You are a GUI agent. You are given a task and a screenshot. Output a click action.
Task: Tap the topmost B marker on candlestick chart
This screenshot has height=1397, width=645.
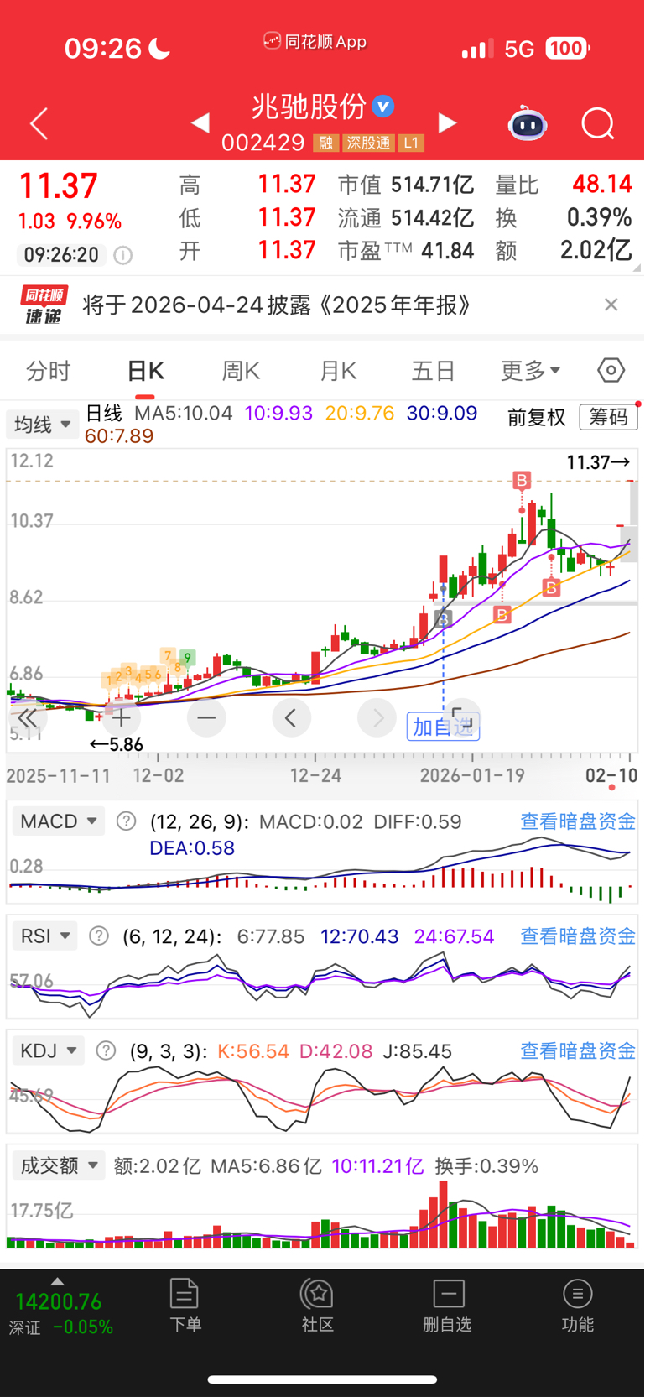522,480
